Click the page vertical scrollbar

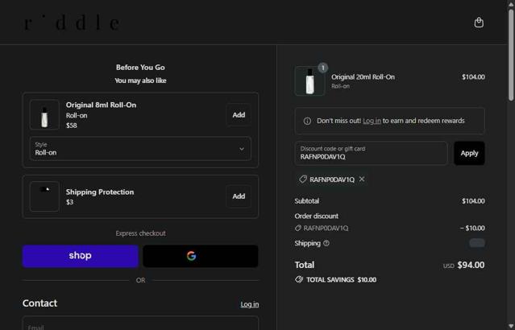click(x=511, y=54)
